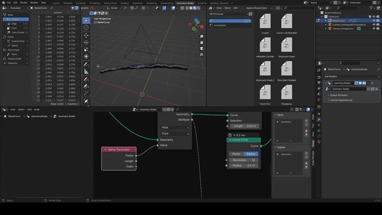Open the Render menu
Image resolution: width=382 pixels, height=215 pixels.
point(24,2)
